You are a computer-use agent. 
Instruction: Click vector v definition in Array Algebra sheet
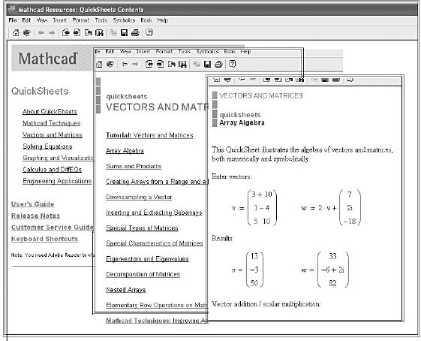[x=254, y=208]
